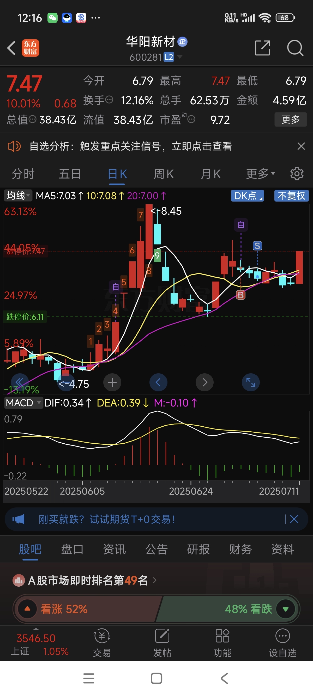This screenshot has width=313, height=698.
Task: Tap the blue 企 badge beside stock name
Action: pos(182,42)
